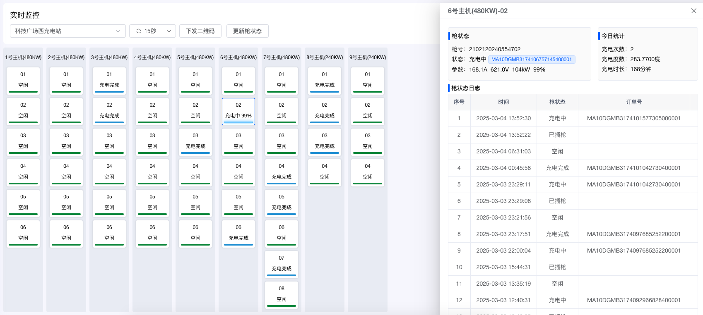Click order number MA10DGMB3174101577305000001 in log
Viewport: 703px width, 315px height.
click(634, 118)
